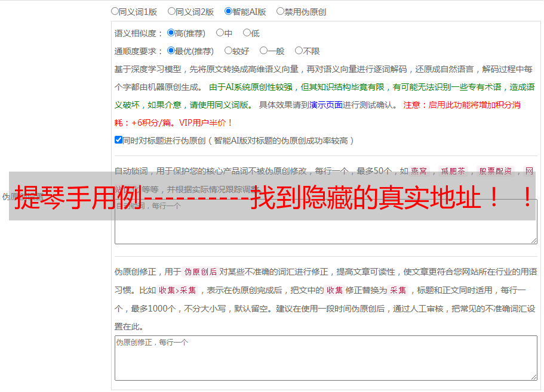
Task: Open the 演示页面 link
Action: coord(326,105)
